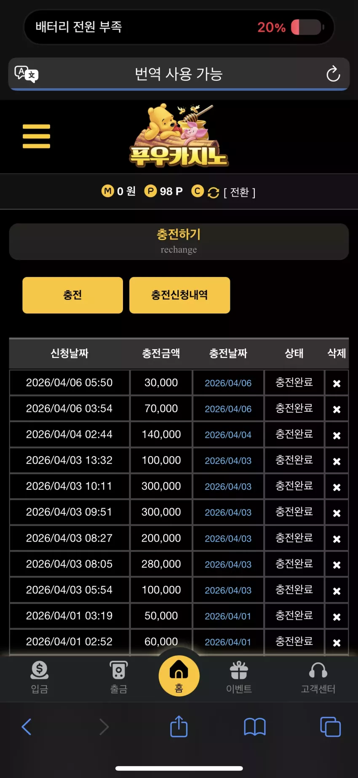Tap the Safari translate icon
Image resolution: width=358 pixels, height=778 pixels.
(x=26, y=74)
